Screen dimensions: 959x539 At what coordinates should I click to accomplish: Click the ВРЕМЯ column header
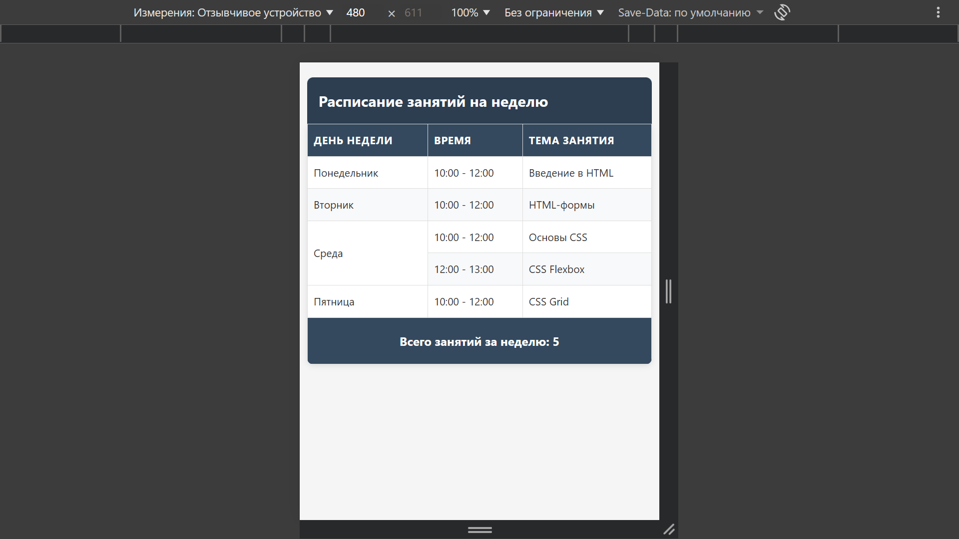452,140
